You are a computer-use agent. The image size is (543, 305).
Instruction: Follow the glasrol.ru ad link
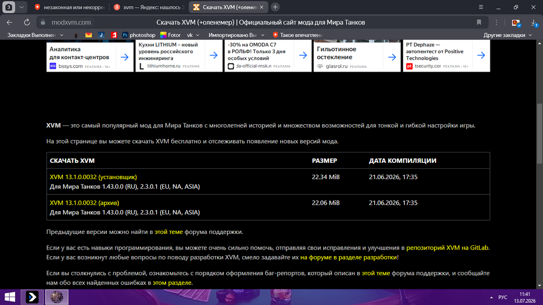pos(337,66)
